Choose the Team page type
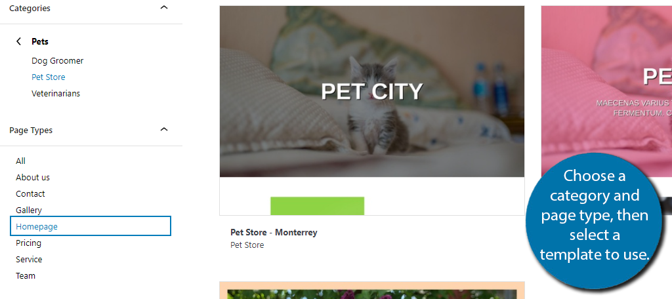 (x=26, y=275)
